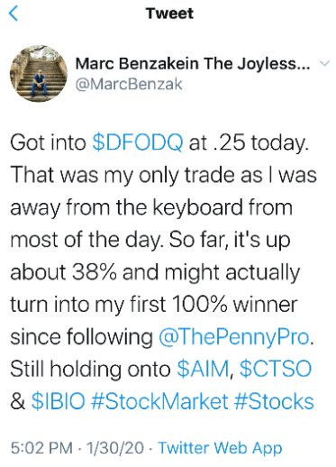The image size is (336, 467).
Task: Expand the tweet options chevron
Action: [324, 63]
